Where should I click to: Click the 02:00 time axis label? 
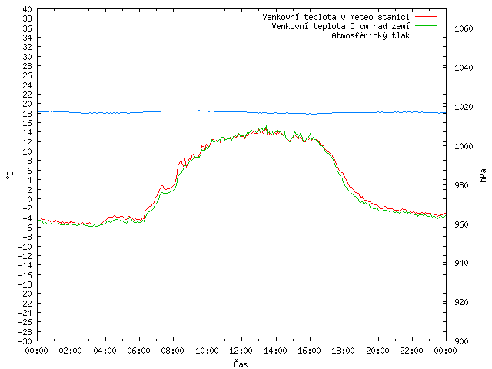click(71, 351)
